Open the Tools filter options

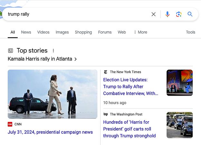tap(190, 32)
